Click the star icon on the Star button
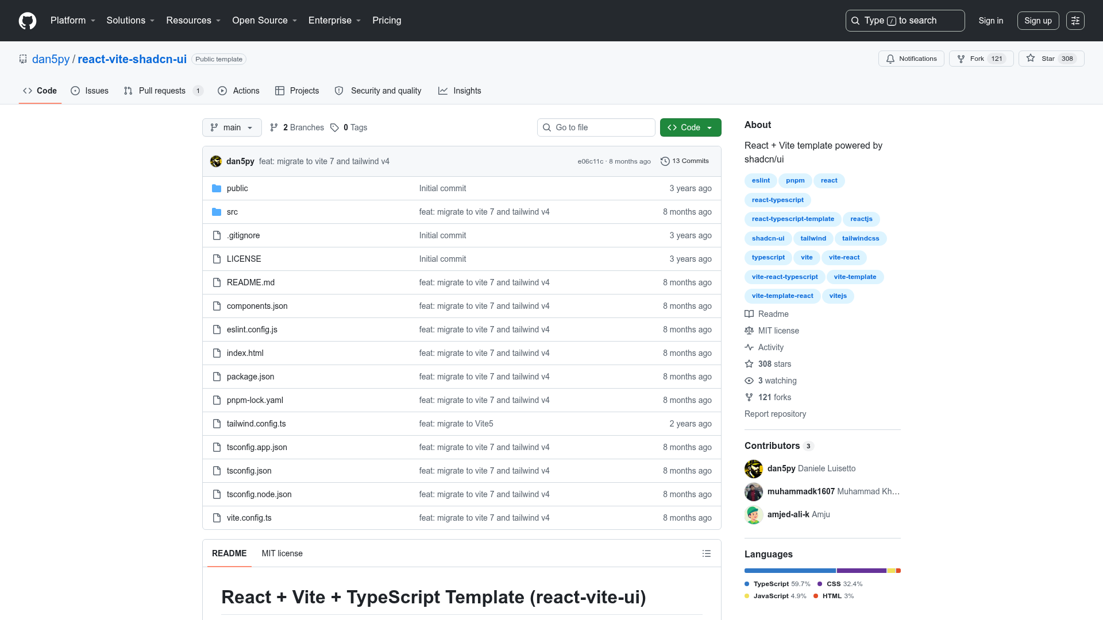 tap(1031, 59)
